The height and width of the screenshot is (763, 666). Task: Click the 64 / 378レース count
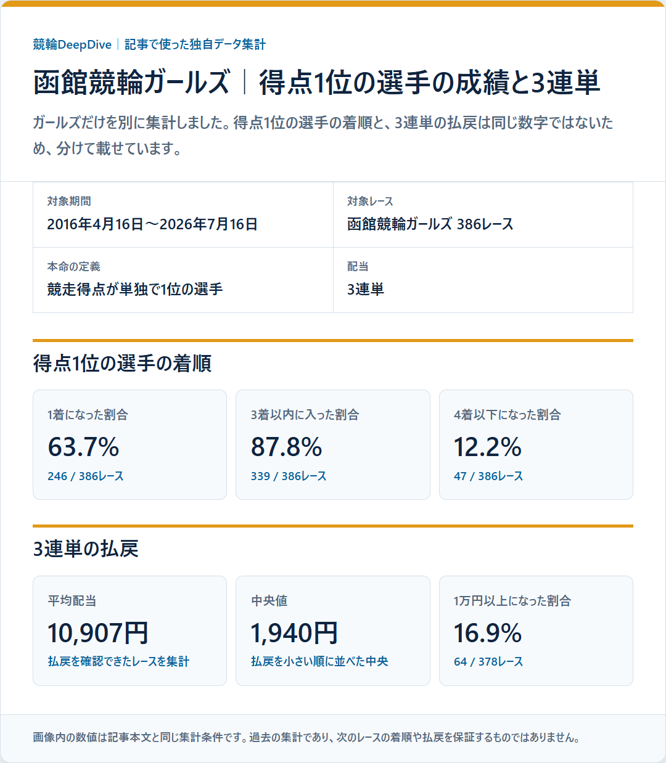[488, 662]
